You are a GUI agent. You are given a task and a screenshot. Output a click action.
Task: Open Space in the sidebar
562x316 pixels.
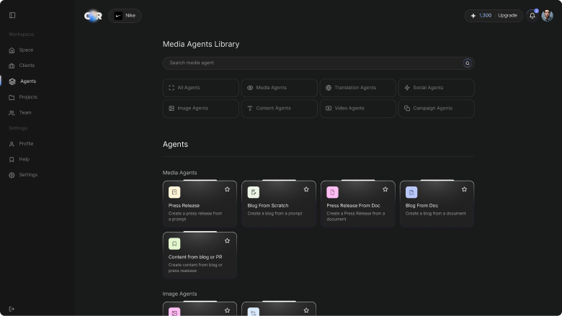pos(21,50)
